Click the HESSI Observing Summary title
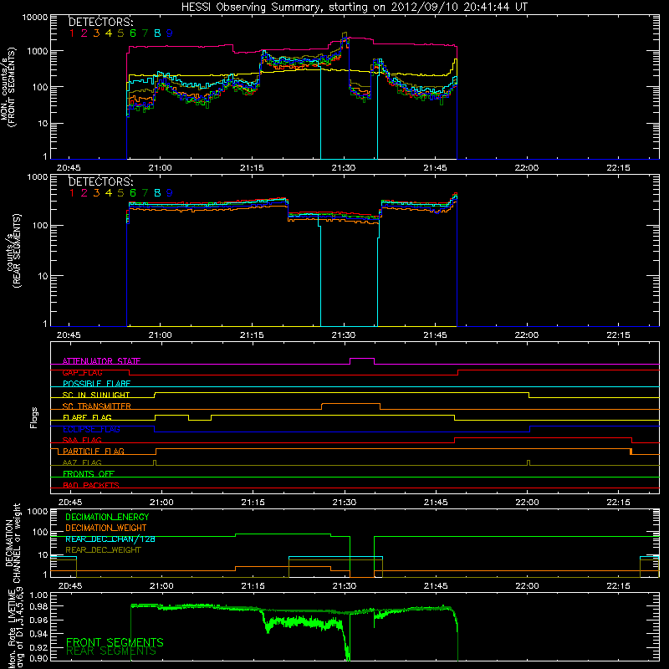Image resolution: width=669 pixels, height=669 pixels. tap(354, 8)
